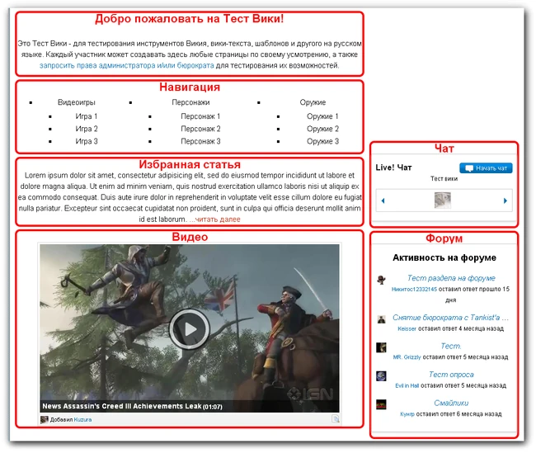Open user profile Кунгр
The width and height of the screenshot is (536, 453).
[x=407, y=414]
